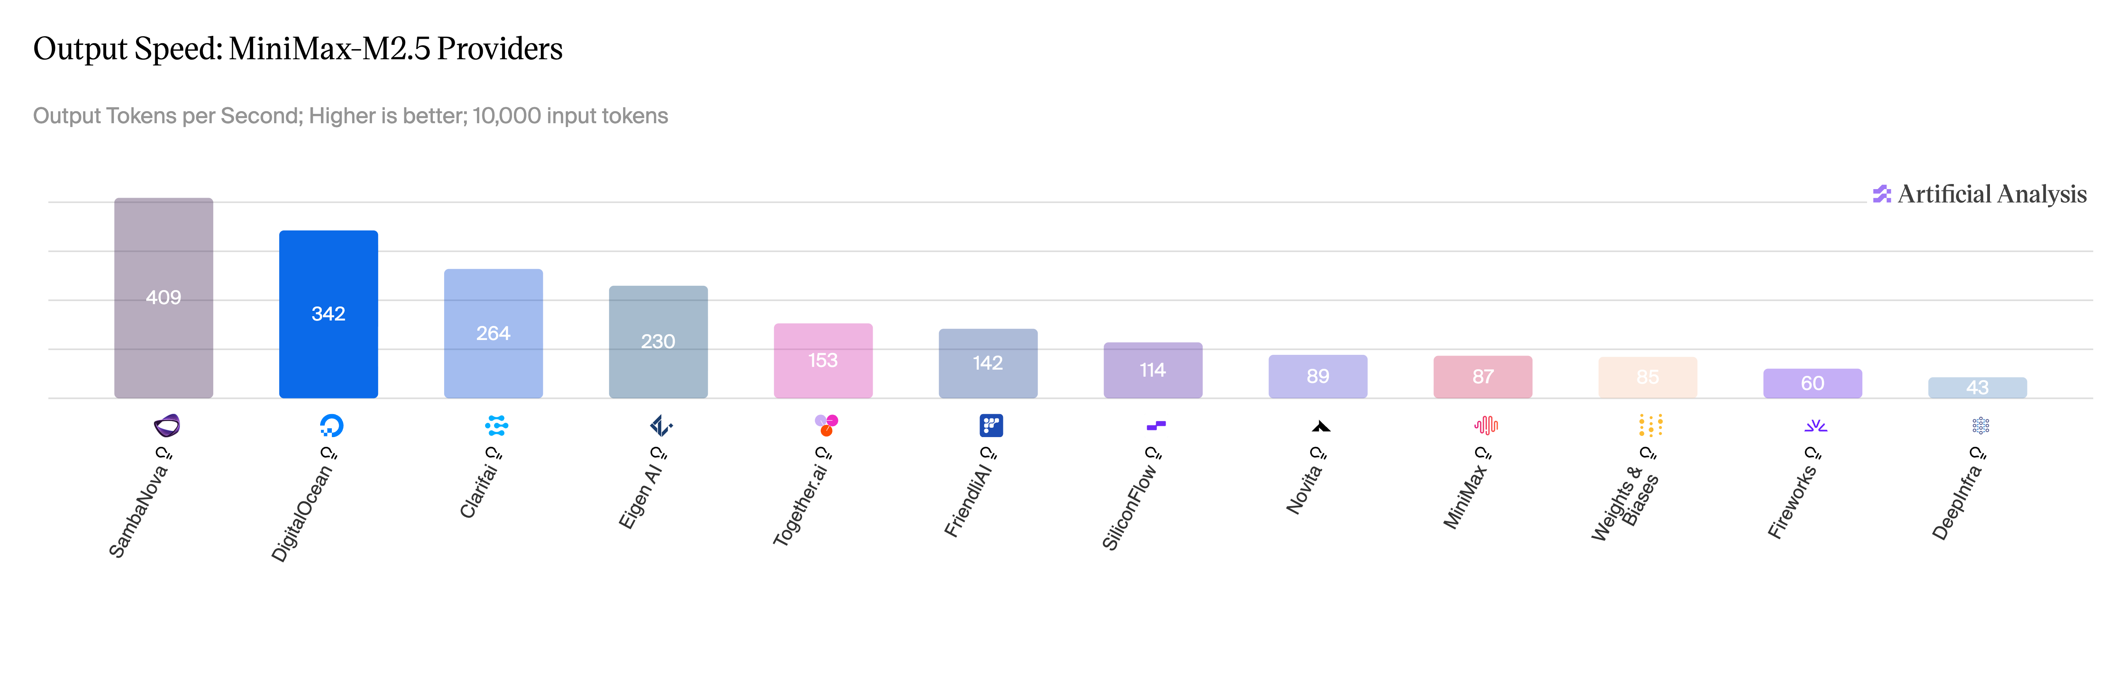Click the Weights & Biases dotted logo

(x=1651, y=425)
